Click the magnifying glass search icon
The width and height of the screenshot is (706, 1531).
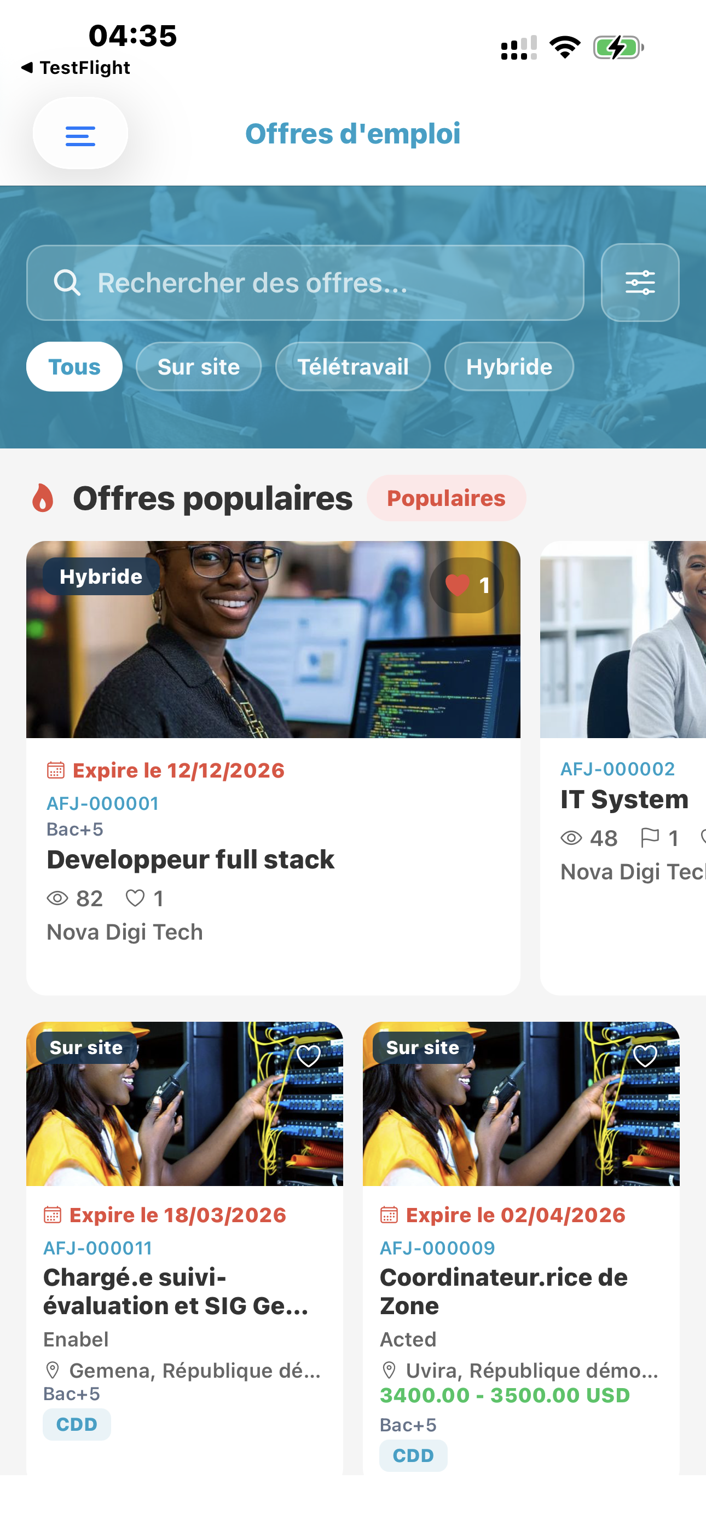(x=67, y=283)
